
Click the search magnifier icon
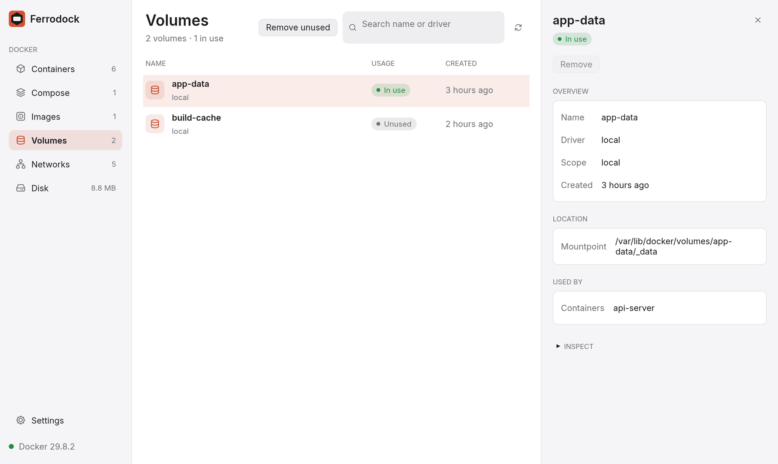click(353, 27)
